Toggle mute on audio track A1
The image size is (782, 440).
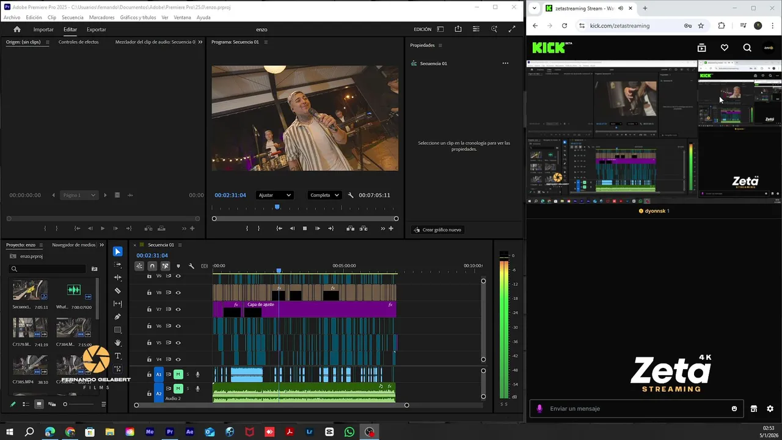click(178, 374)
